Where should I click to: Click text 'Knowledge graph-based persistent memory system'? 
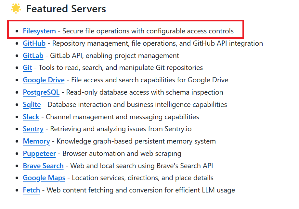point(136,141)
